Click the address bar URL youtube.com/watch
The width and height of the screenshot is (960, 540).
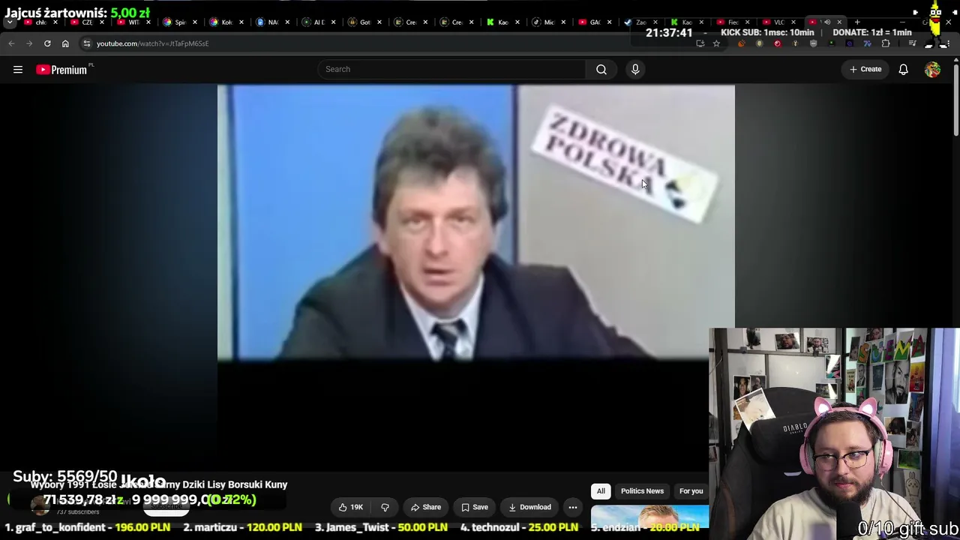coord(152,43)
